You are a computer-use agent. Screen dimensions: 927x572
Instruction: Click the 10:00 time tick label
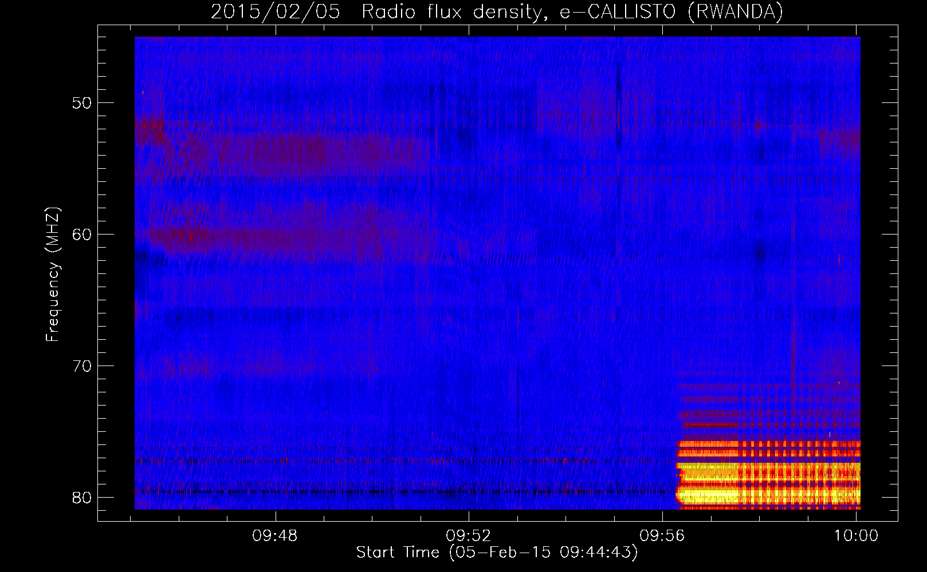tap(856, 535)
